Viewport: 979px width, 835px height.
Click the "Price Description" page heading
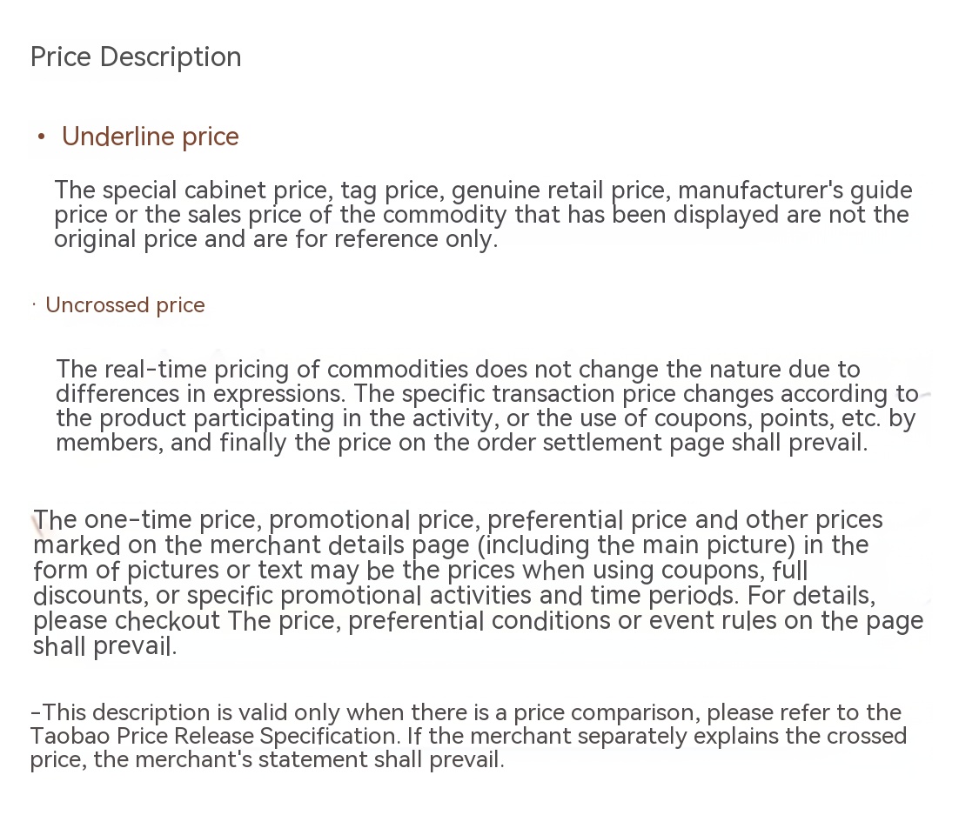tap(136, 57)
